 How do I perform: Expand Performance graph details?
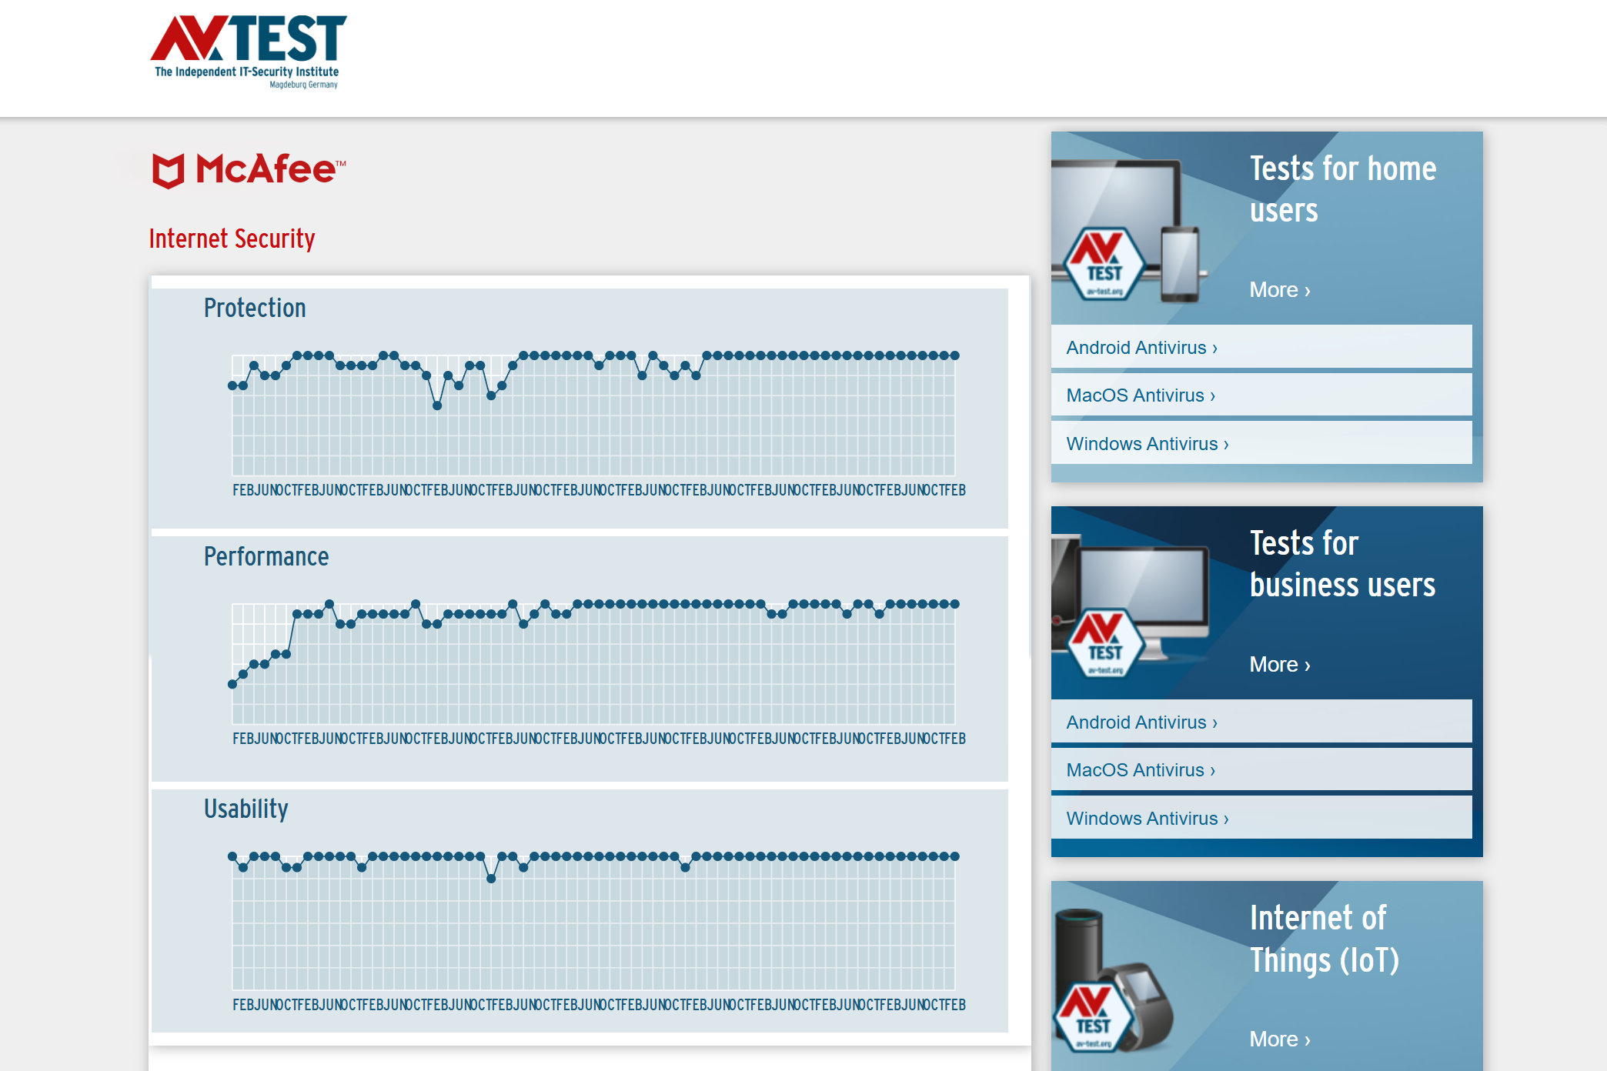tap(266, 557)
